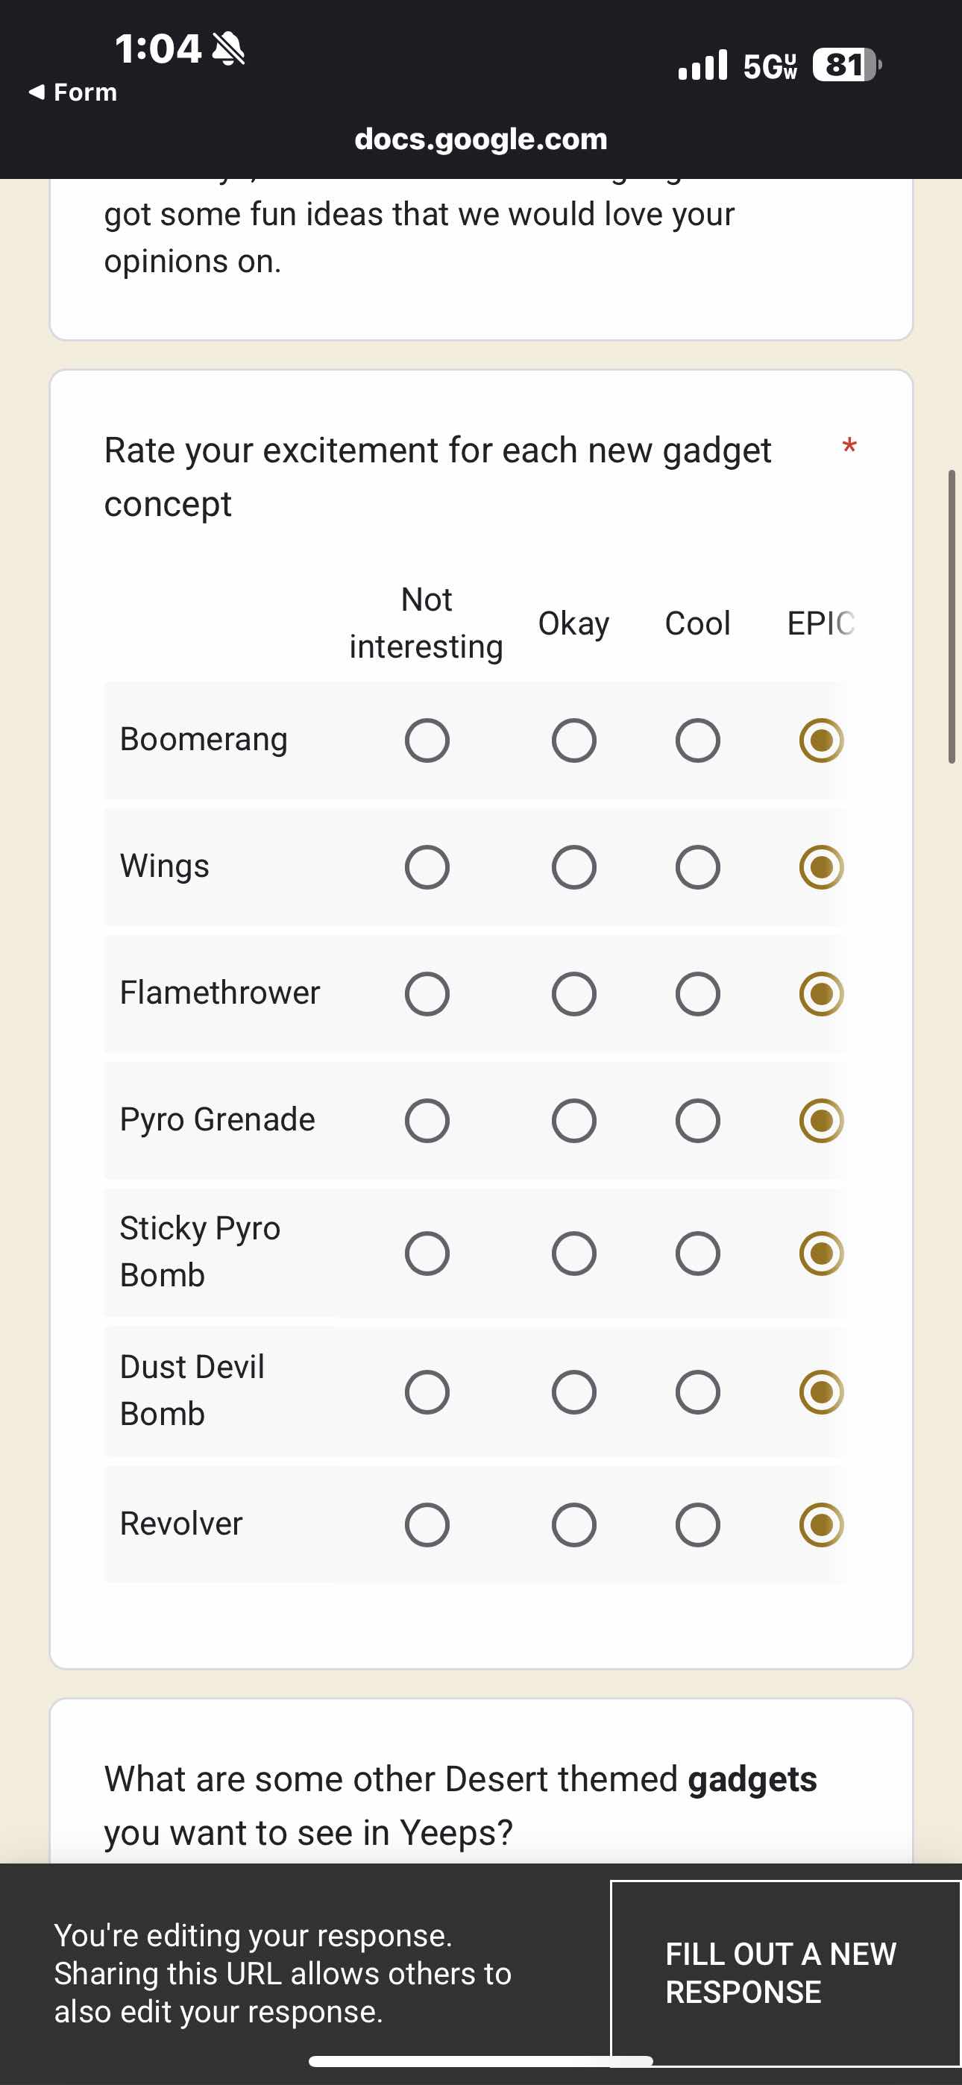Select Not interesting for Revolver

pyautogui.click(x=427, y=1525)
